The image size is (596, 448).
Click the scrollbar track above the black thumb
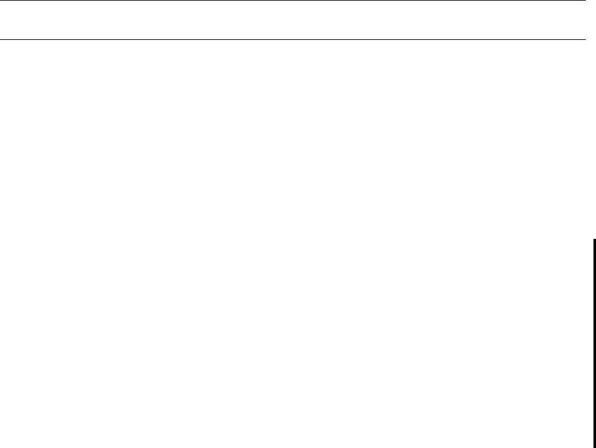[595, 119]
